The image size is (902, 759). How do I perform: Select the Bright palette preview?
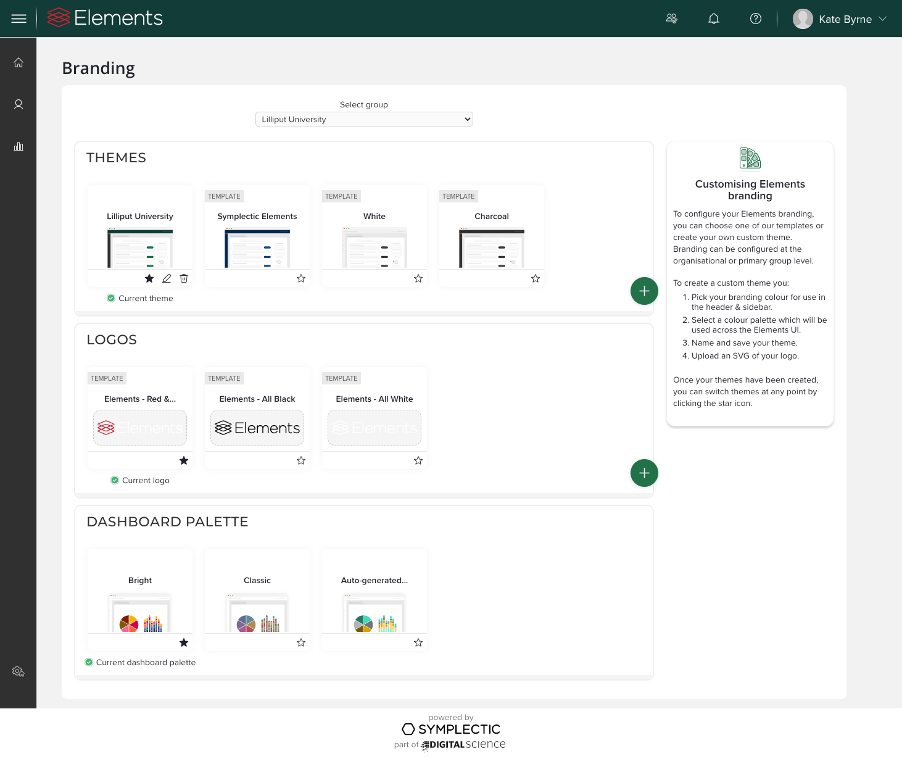[x=140, y=613]
